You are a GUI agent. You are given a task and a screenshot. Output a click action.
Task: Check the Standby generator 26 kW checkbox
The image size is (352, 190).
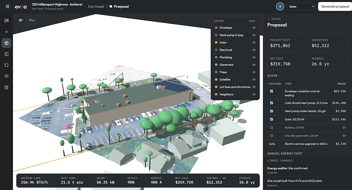271,136
